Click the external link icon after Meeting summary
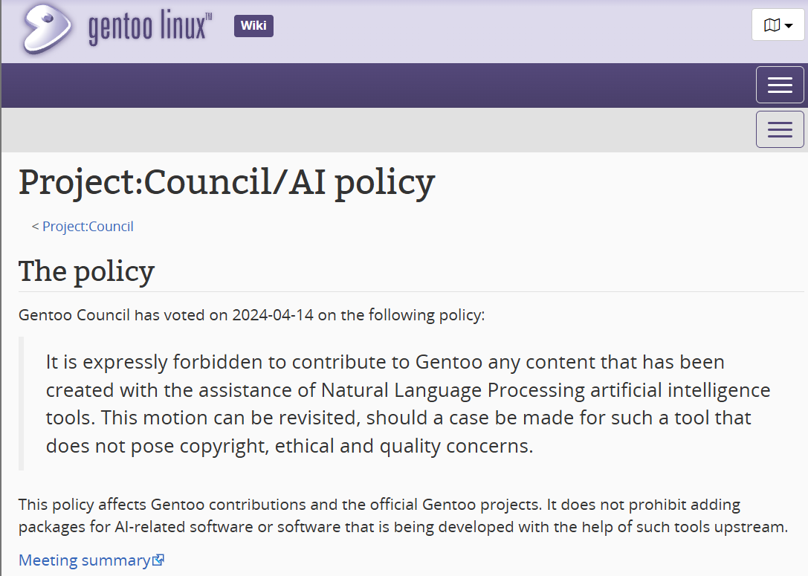This screenshot has width=808, height=576. tap(158, 560)
